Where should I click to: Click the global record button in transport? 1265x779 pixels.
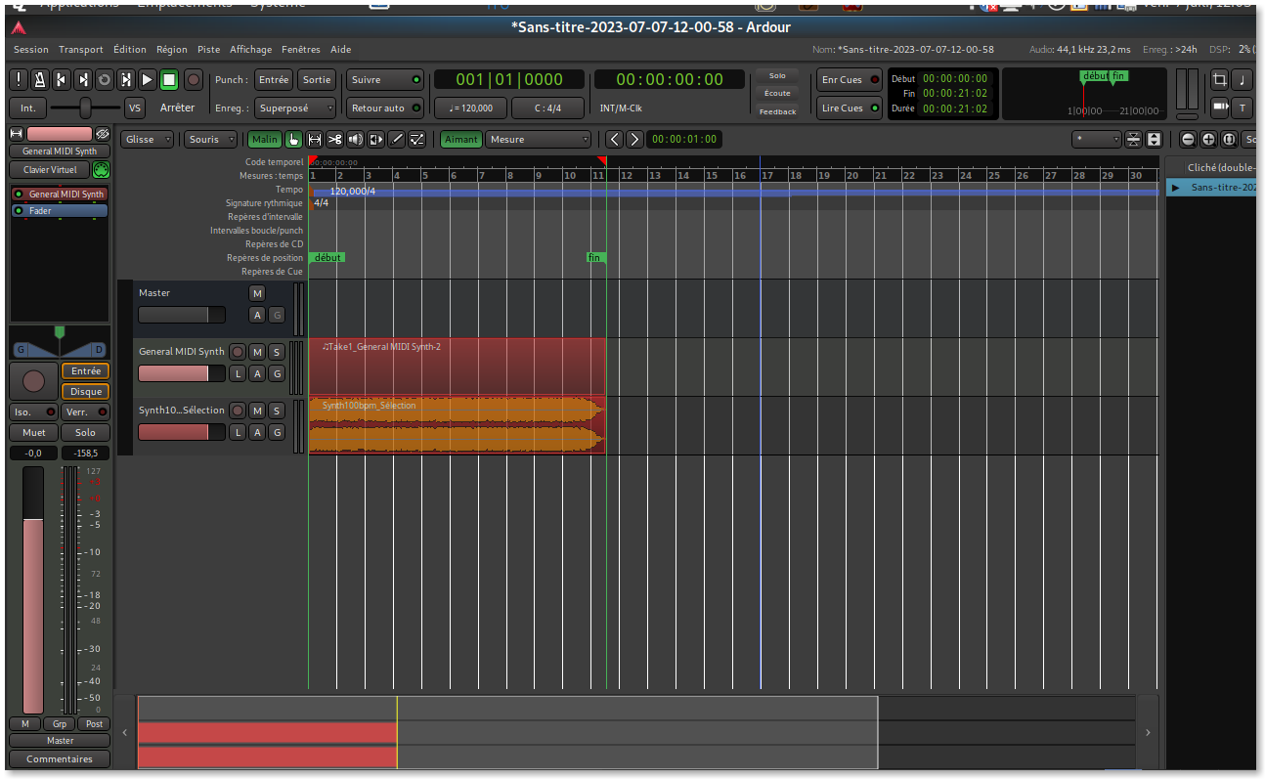(193, 80)
